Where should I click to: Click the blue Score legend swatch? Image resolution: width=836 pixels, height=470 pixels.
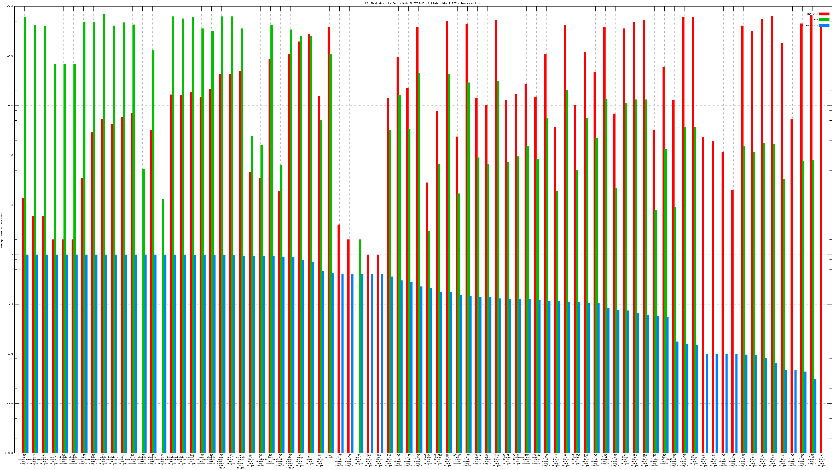click(824, 26)
